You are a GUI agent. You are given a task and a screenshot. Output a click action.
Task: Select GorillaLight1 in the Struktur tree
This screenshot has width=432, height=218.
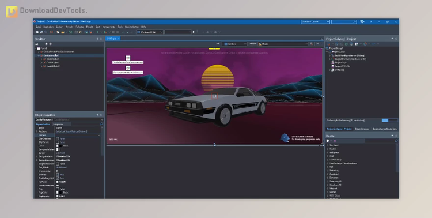tap(52, 63)
